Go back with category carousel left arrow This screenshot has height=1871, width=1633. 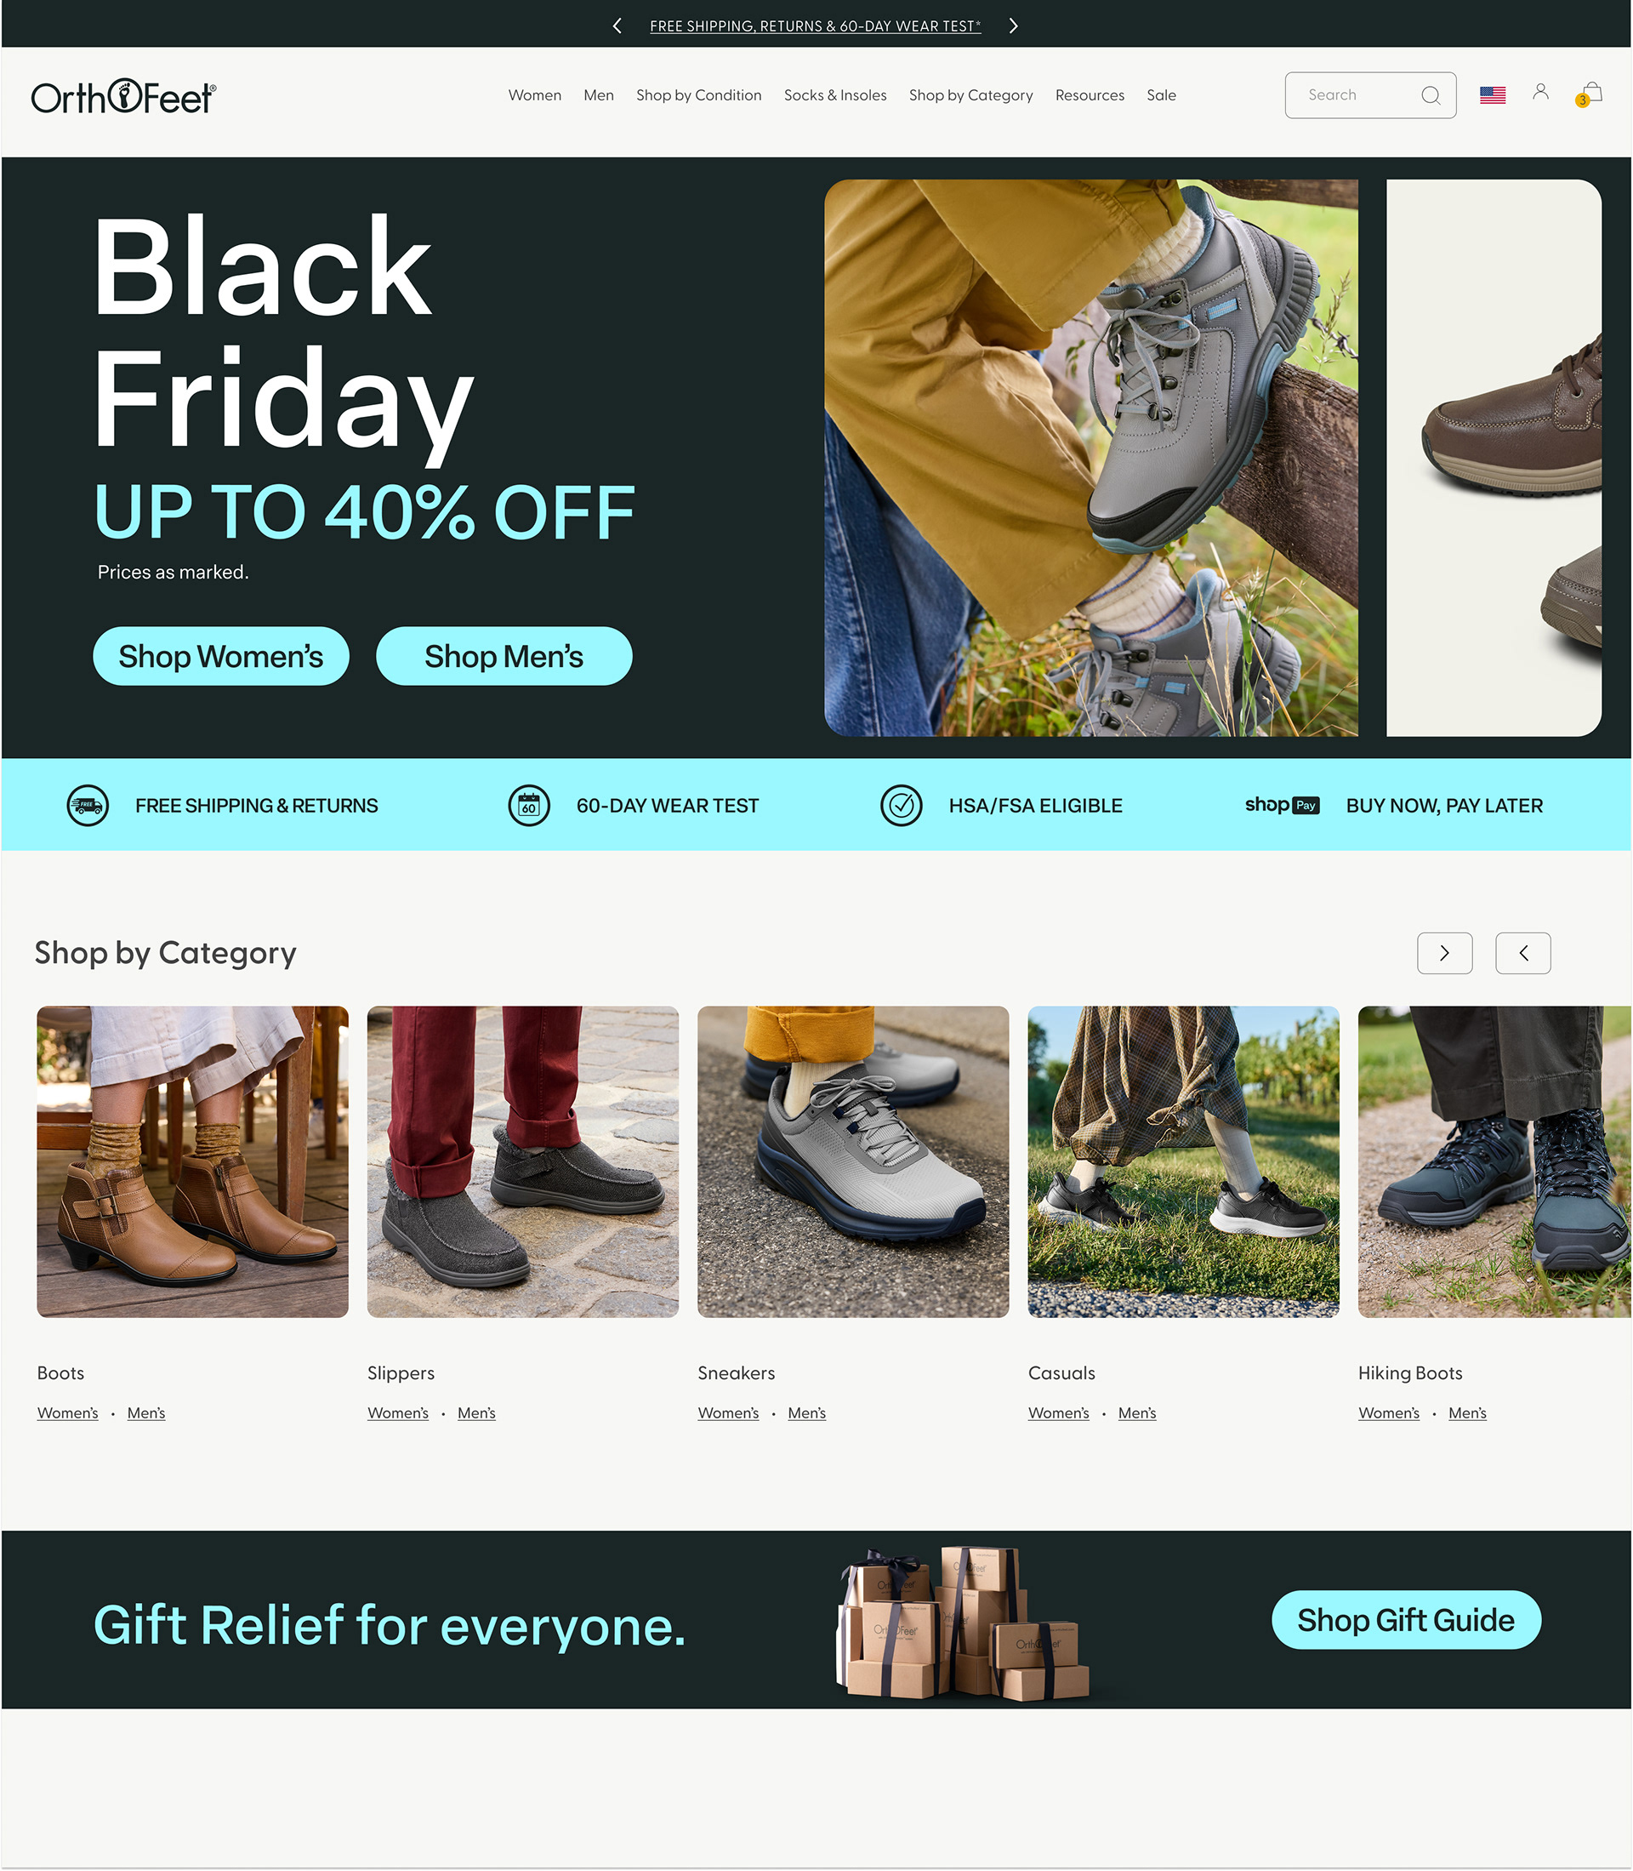1522,954
